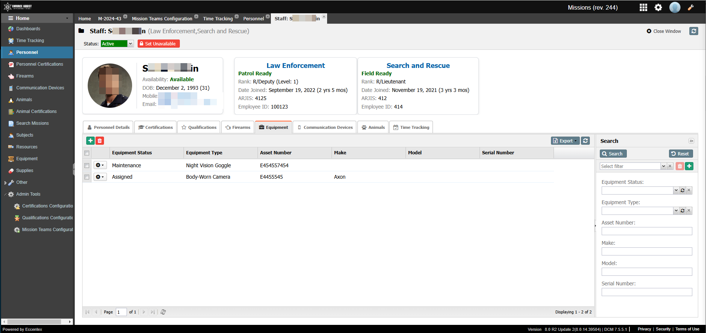Open Search Missions in sidebar

[33, 123]
